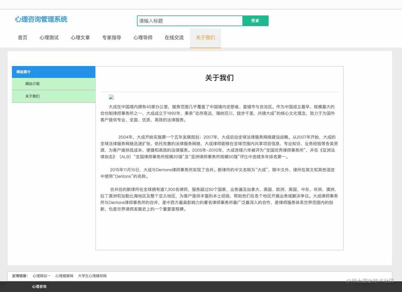Open the 首页 nav item

[x=23, y=38]
